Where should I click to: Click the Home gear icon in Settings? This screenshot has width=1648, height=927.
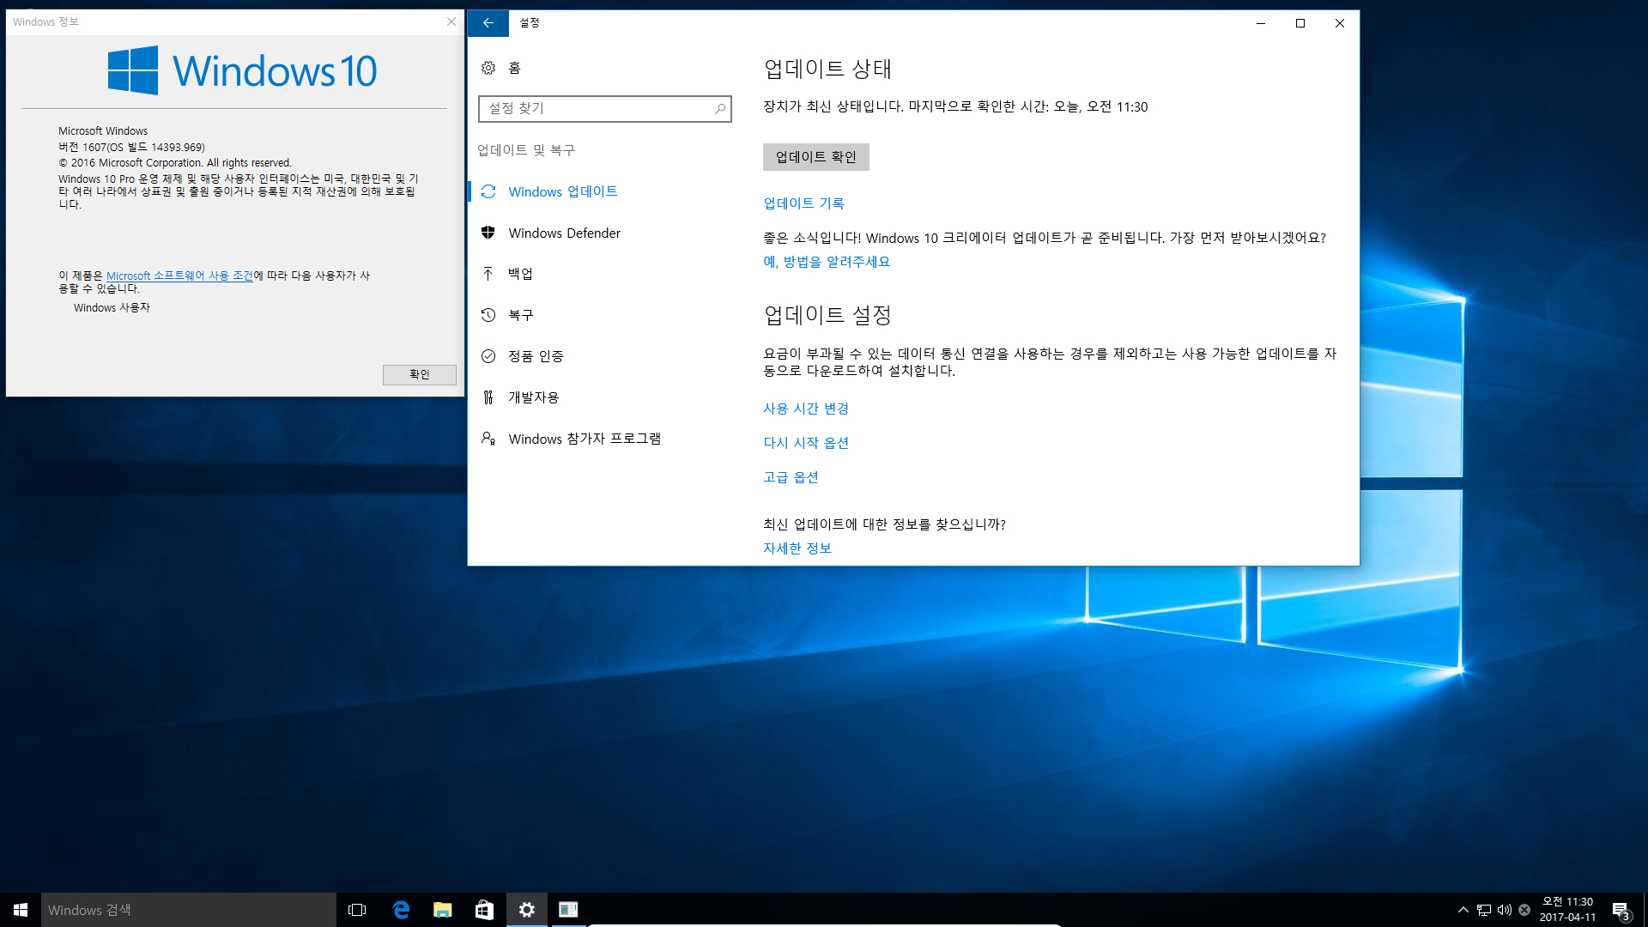[488, 68]
